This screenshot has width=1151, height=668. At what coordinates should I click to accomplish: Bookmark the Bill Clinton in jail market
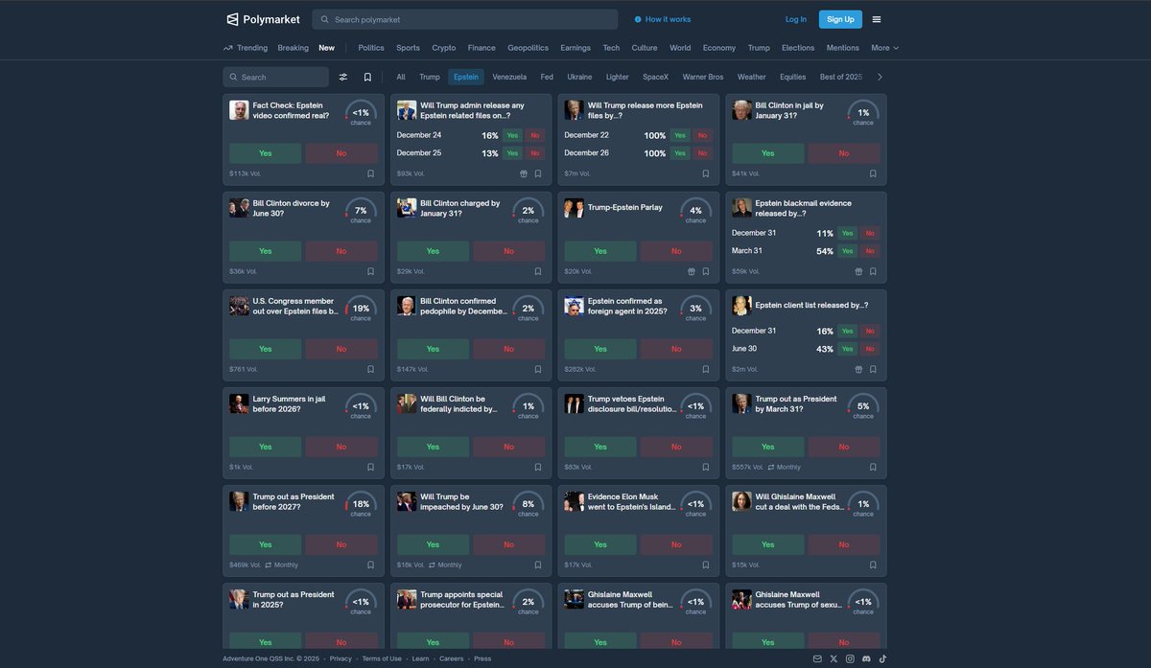[x=873, y=173]
